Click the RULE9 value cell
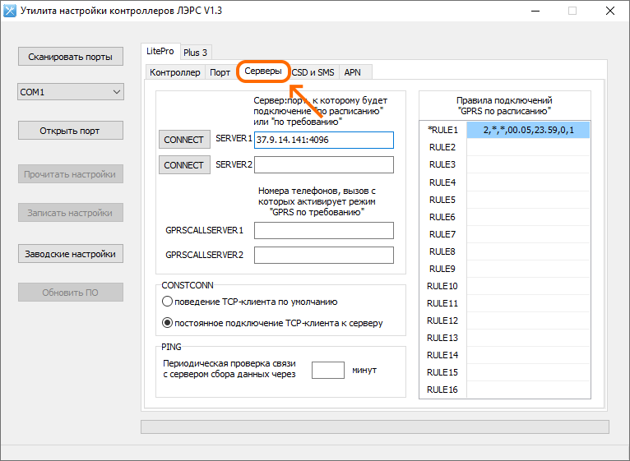 528,268
